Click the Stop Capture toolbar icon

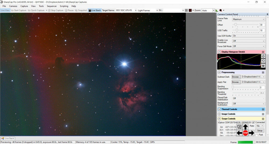[x=49, y=10]
